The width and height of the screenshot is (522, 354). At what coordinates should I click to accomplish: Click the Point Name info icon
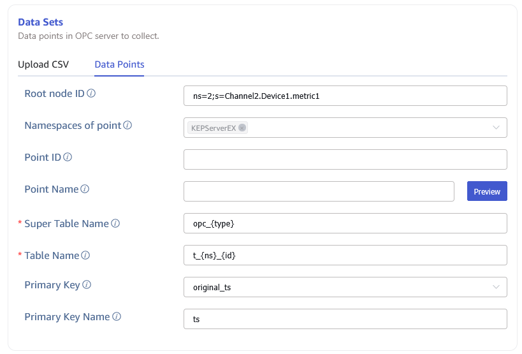coord(85,189)
